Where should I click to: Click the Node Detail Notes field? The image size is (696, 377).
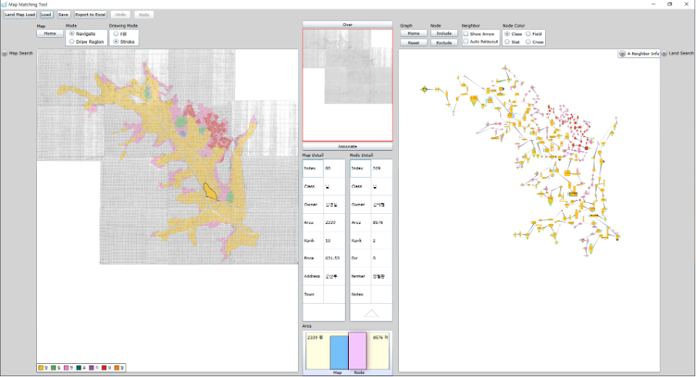point(381,295)
